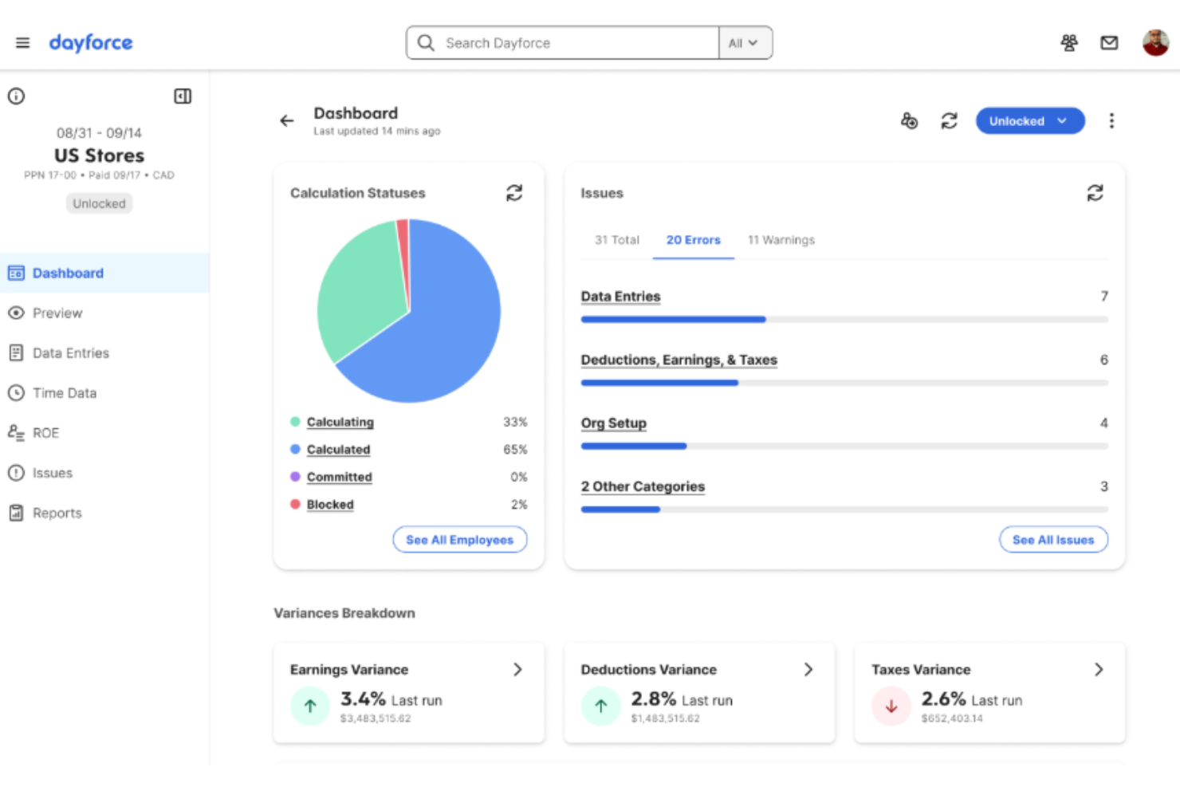This screenshot has width=1180, height=787.
Task: Click the info icon in sidebar
Action: point(16,96)
